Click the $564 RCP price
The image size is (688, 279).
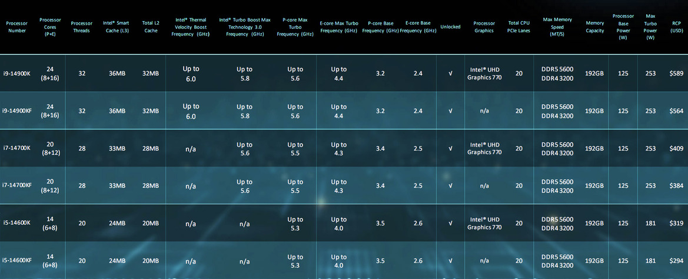677,111
